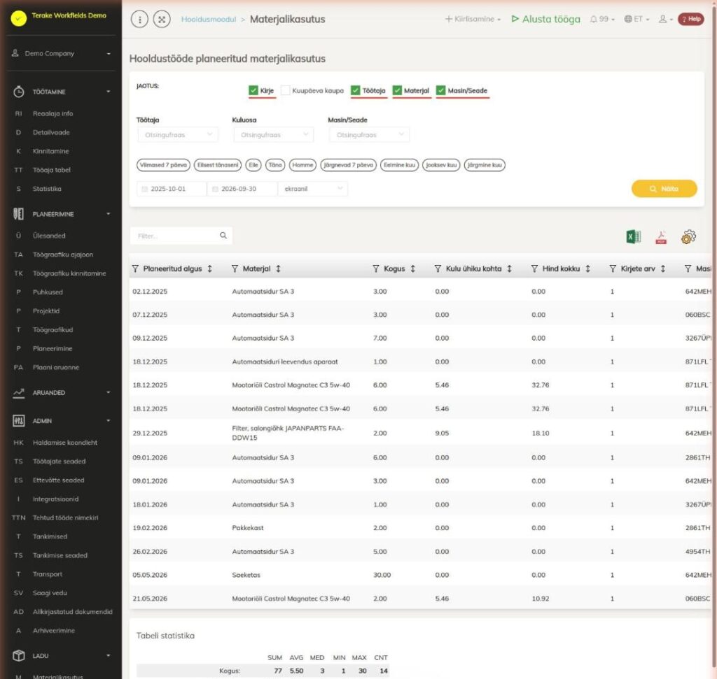Open the Help button
The image size is (717, 679).
tap(691, 19)
